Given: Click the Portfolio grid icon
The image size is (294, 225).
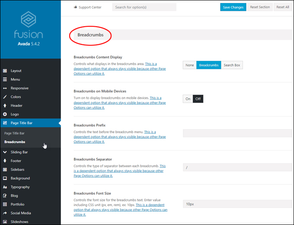Looking at the screenshot, I should 5,204.
